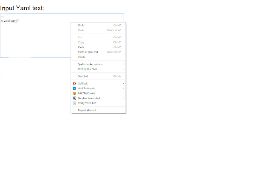Click the 'is valid yaml?' text line
The height and width of the screenshot is (170, 272).
(9, 21)
